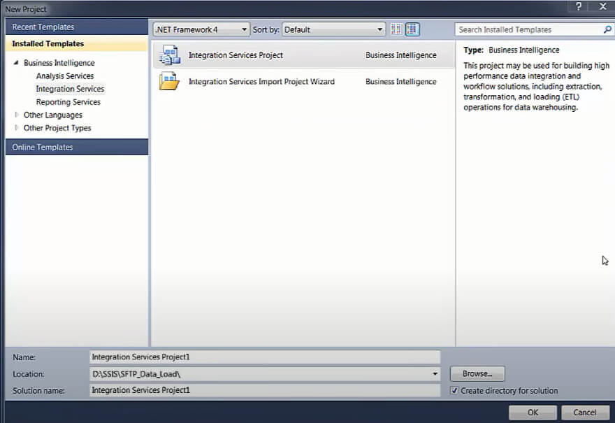Select the Business Intelligence tree label
The image size is (615, 423).
[59, 63]
